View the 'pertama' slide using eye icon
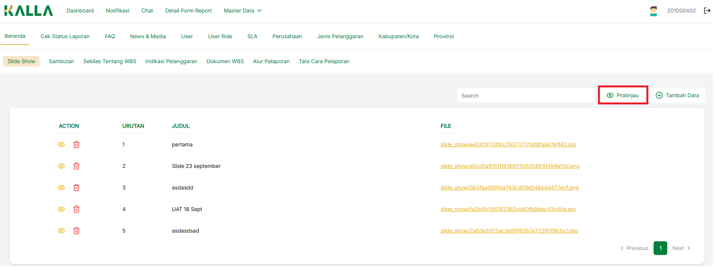 coord(61,144)
